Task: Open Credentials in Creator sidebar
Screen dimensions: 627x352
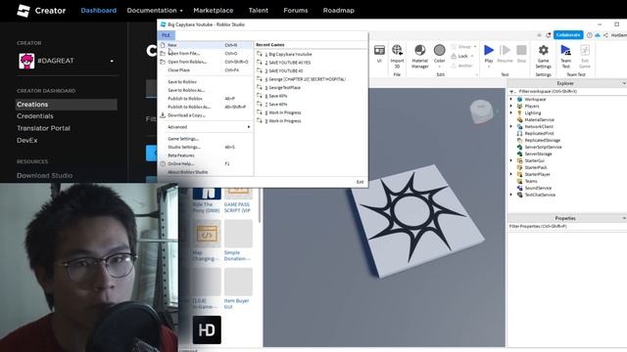Action: pyautogui.click(x=35, y=116)
